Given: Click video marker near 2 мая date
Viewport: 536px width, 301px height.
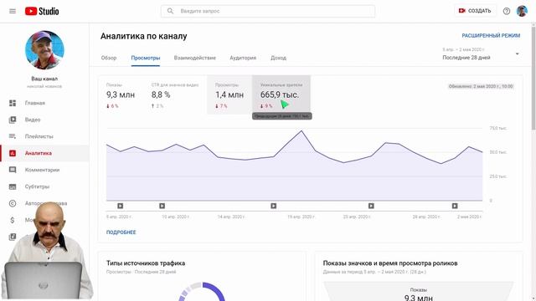Looking at the screenshot, I should coord(455,206).
